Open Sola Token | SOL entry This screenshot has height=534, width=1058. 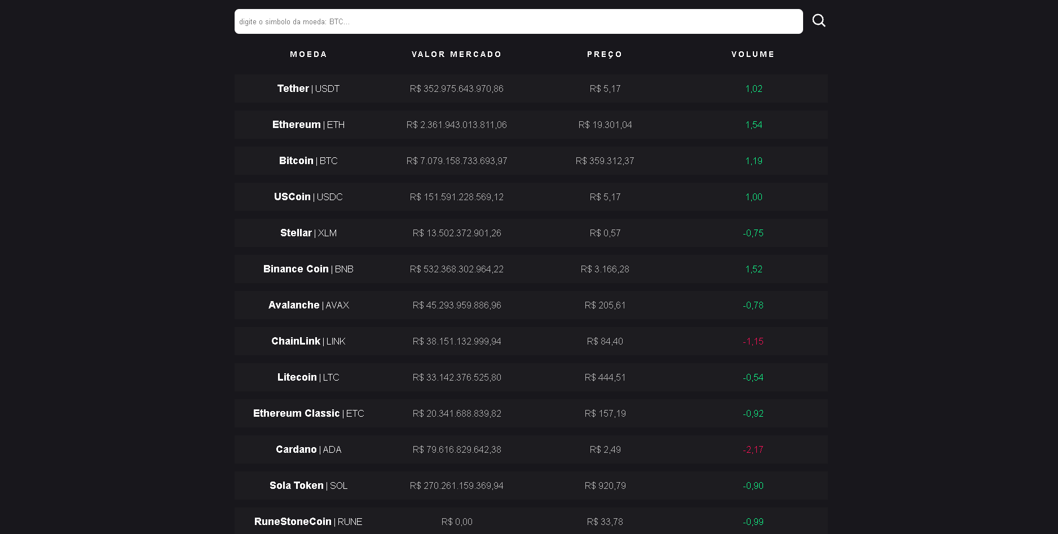308,486
